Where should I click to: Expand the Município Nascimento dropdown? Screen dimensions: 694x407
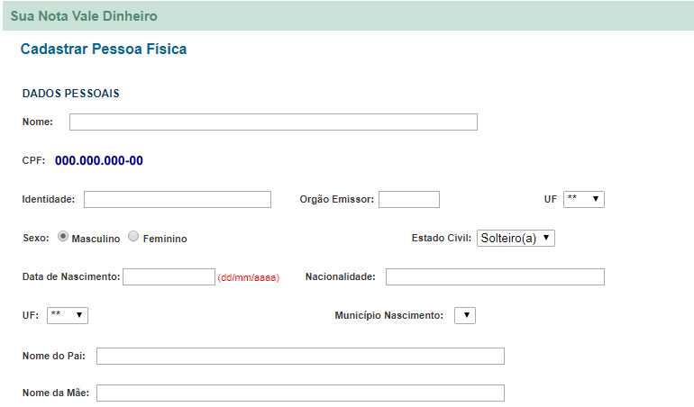(465, 315)
